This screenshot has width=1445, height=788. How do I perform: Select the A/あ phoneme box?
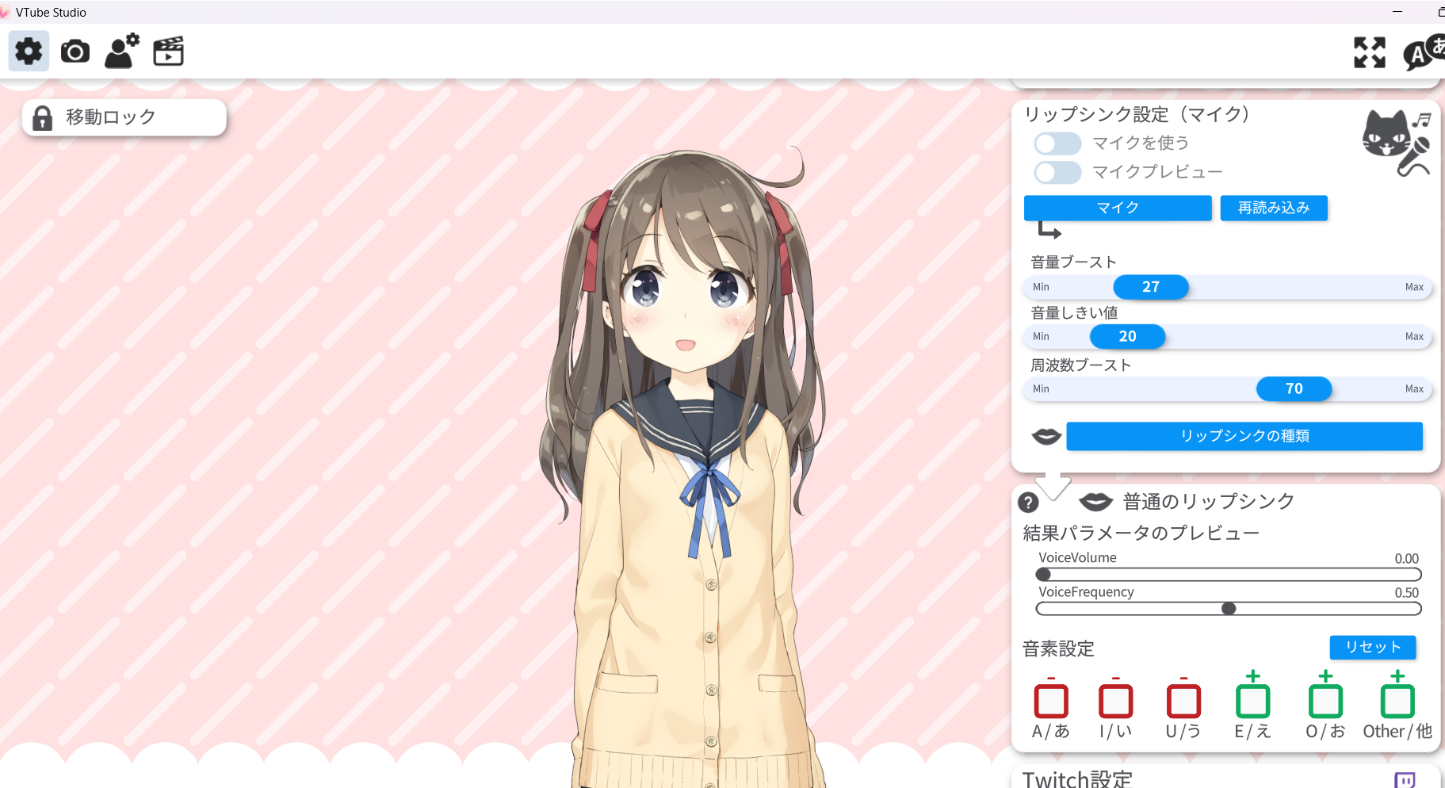pos(1050,701)
